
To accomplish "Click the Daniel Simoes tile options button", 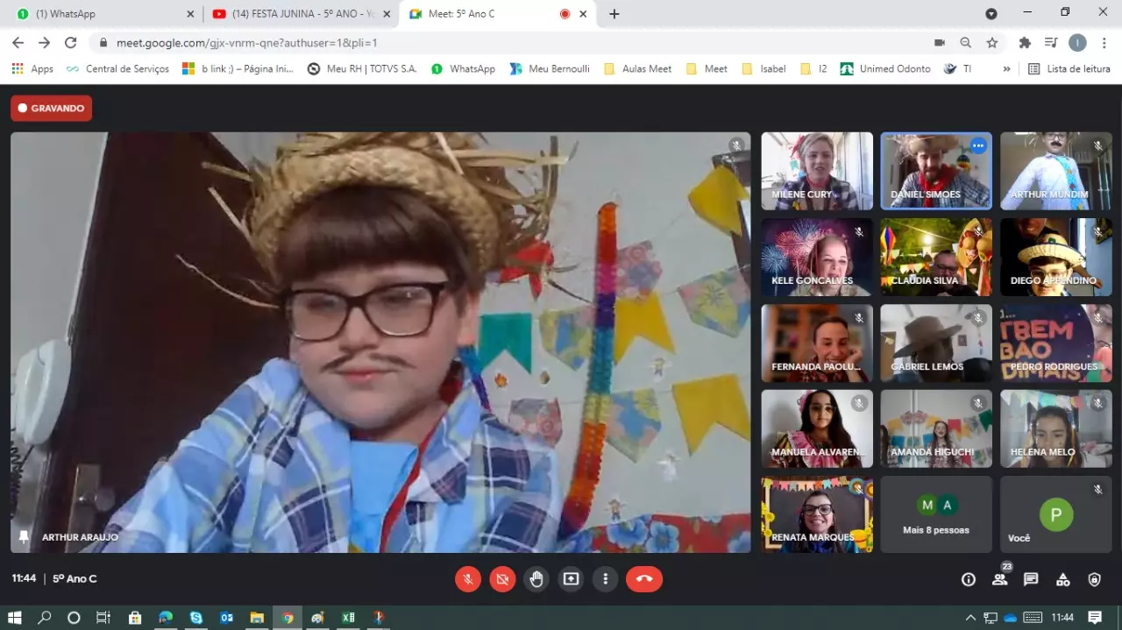I will pyautogui.click(x=978, y=146).
